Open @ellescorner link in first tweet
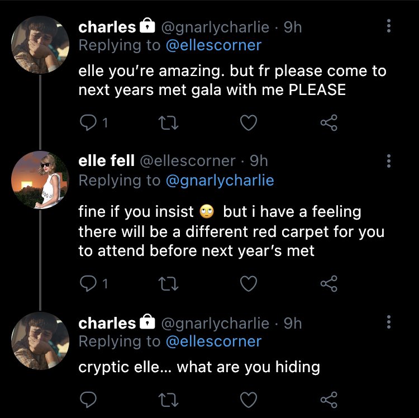The image size is (419, 418). [x=213, y=45]
